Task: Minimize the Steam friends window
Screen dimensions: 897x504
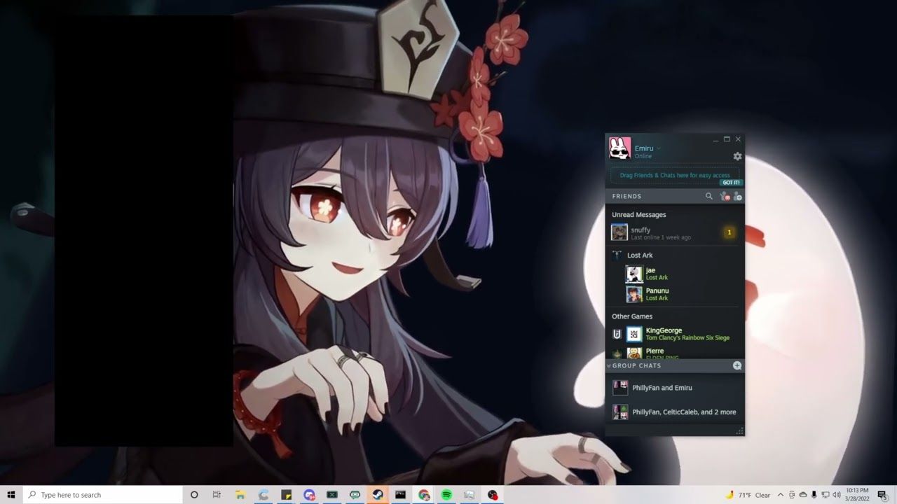Action: click(715, 140)
